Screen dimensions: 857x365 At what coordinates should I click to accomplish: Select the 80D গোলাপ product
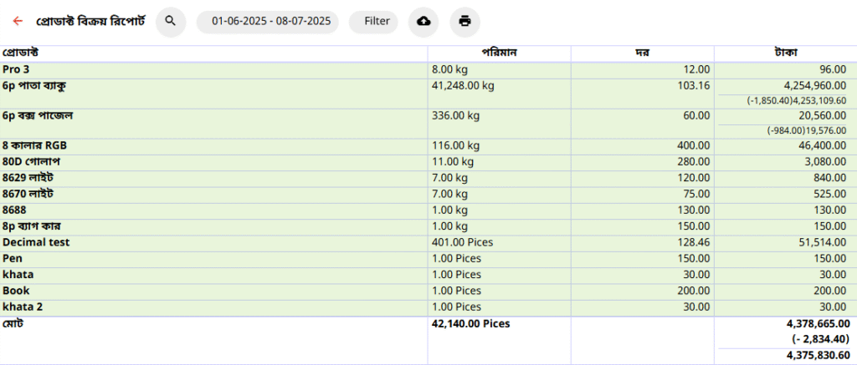(x=31, y=161)
